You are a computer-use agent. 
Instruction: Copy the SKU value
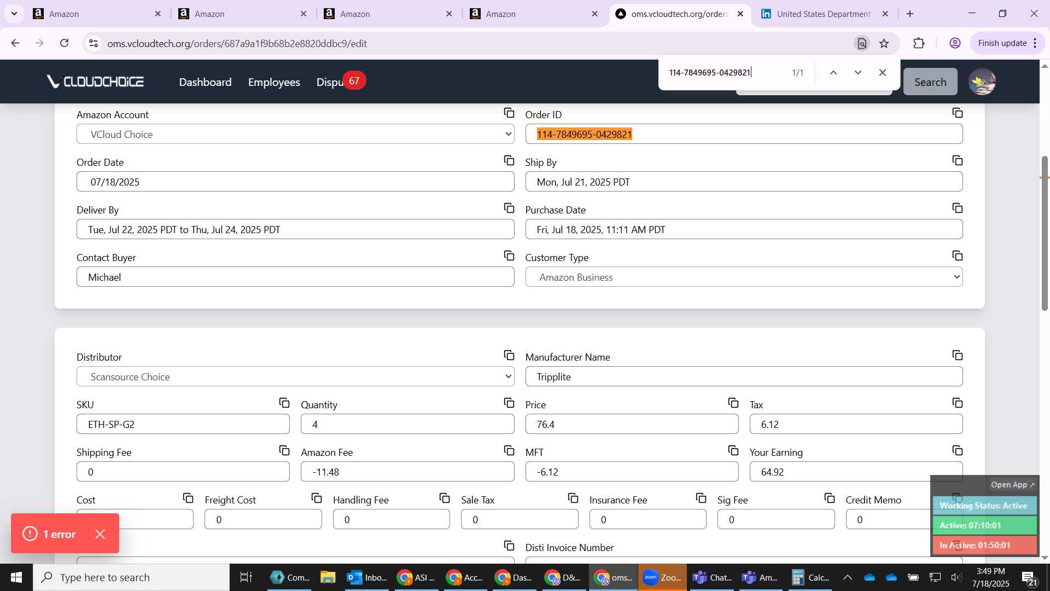tap(284, 403)
